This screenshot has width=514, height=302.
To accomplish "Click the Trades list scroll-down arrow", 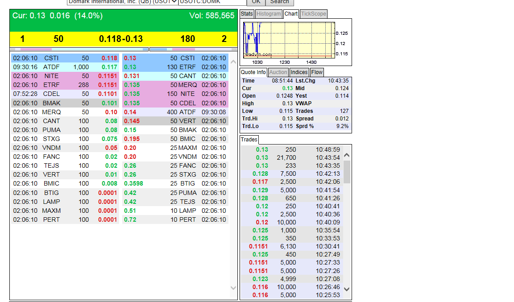I will point(347,289).
